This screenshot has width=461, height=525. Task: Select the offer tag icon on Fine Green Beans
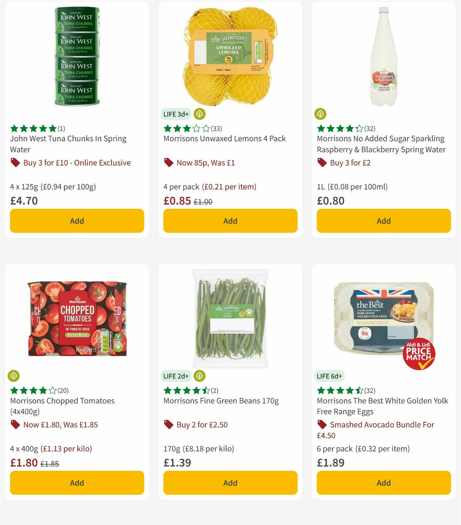click(169, 425)
